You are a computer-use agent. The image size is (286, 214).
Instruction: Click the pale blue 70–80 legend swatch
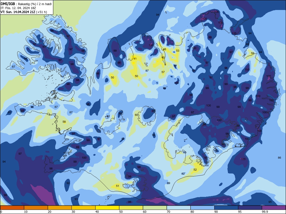178,208
